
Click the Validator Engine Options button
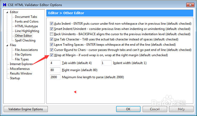(25, 109)
